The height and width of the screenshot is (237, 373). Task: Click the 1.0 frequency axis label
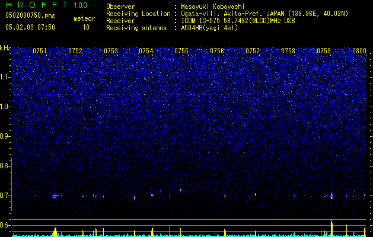pos(5,107)
